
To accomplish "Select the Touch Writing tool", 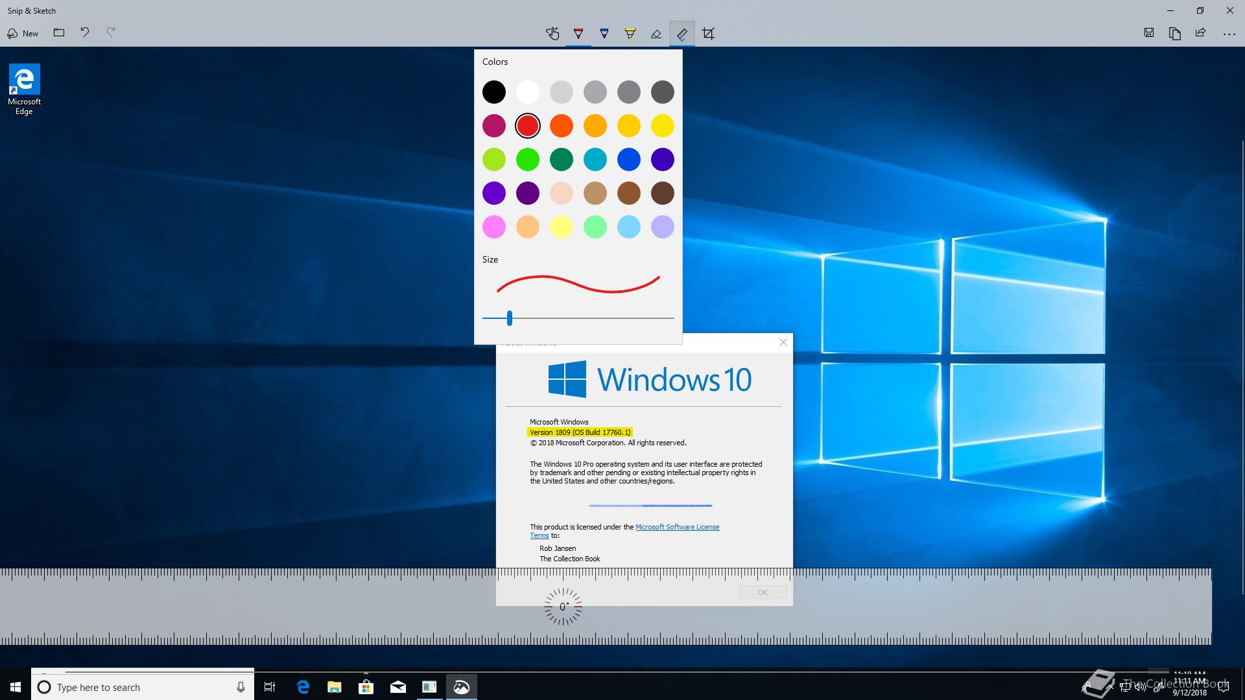I will point(552,34).
